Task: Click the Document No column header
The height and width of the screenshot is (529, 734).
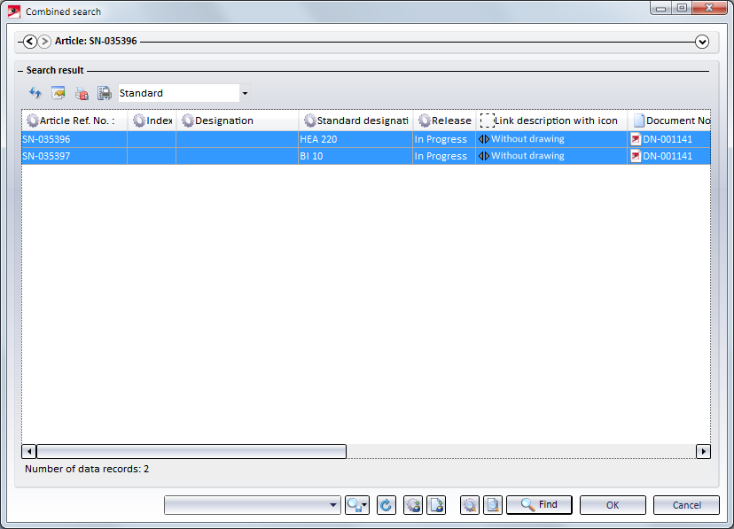Action: point(669,121)
